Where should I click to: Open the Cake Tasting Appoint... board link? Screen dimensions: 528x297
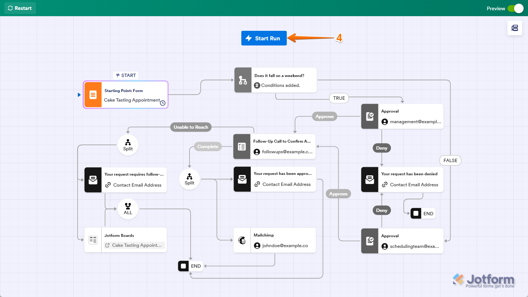pyautogui.click(x=134, y=245)
